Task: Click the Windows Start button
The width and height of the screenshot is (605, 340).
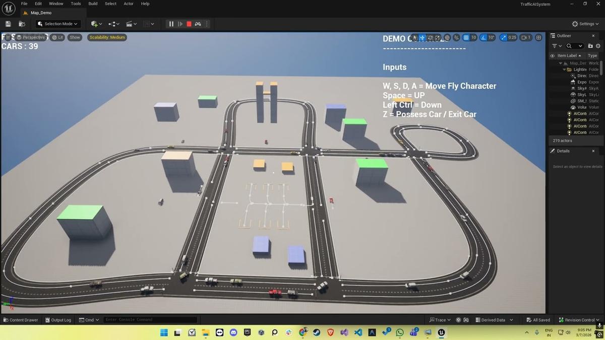Action: pyautogui.click(x=164, y=332)
